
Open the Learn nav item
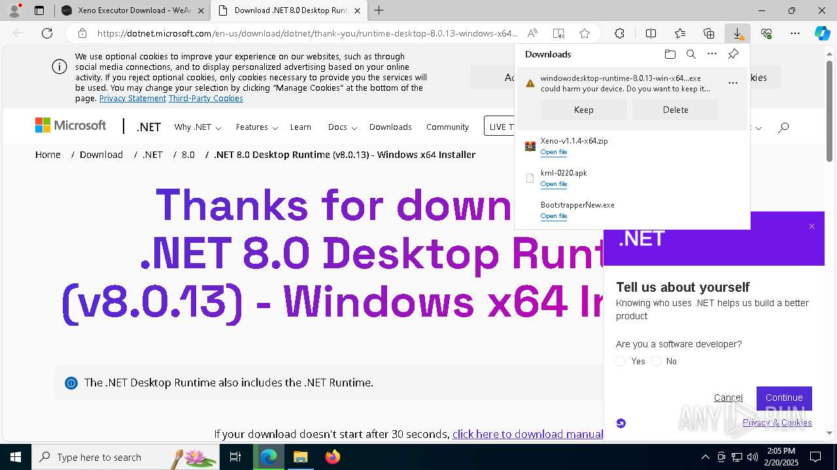pyautogui.click(x=301, y=127)
